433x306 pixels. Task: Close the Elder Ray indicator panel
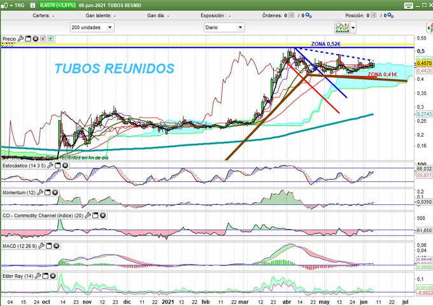point(53,276)
